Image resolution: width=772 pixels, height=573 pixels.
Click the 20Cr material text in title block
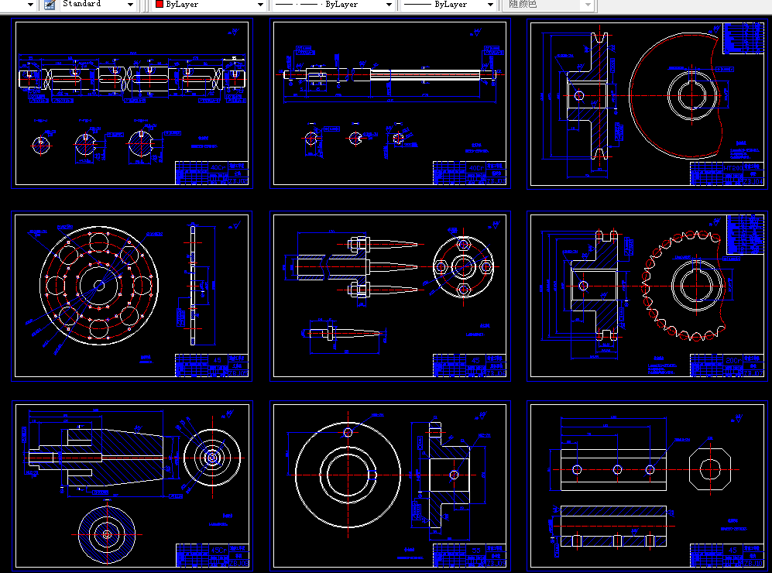(x=733, y=360)
